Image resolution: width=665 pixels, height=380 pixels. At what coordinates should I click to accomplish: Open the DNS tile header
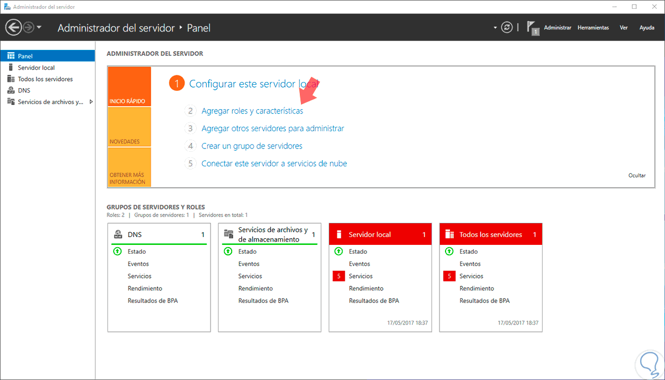tap(159, 234)
